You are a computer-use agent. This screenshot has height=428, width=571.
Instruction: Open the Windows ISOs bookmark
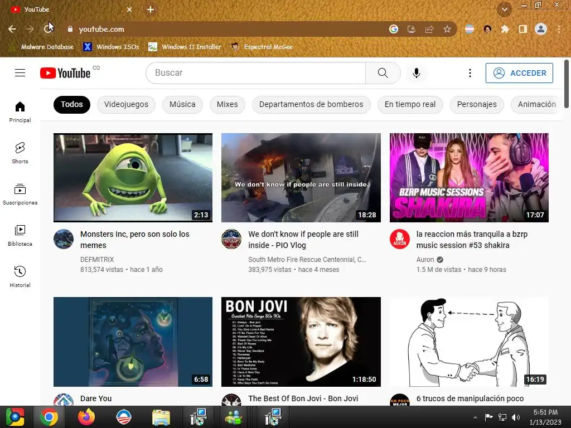[x=112, y=47]
